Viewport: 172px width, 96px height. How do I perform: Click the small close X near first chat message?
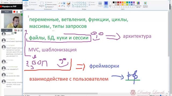coord(13,33)
